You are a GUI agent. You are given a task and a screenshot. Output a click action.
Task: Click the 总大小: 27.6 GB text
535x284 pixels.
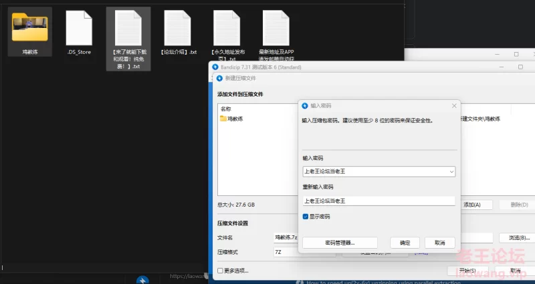[236, 205]
